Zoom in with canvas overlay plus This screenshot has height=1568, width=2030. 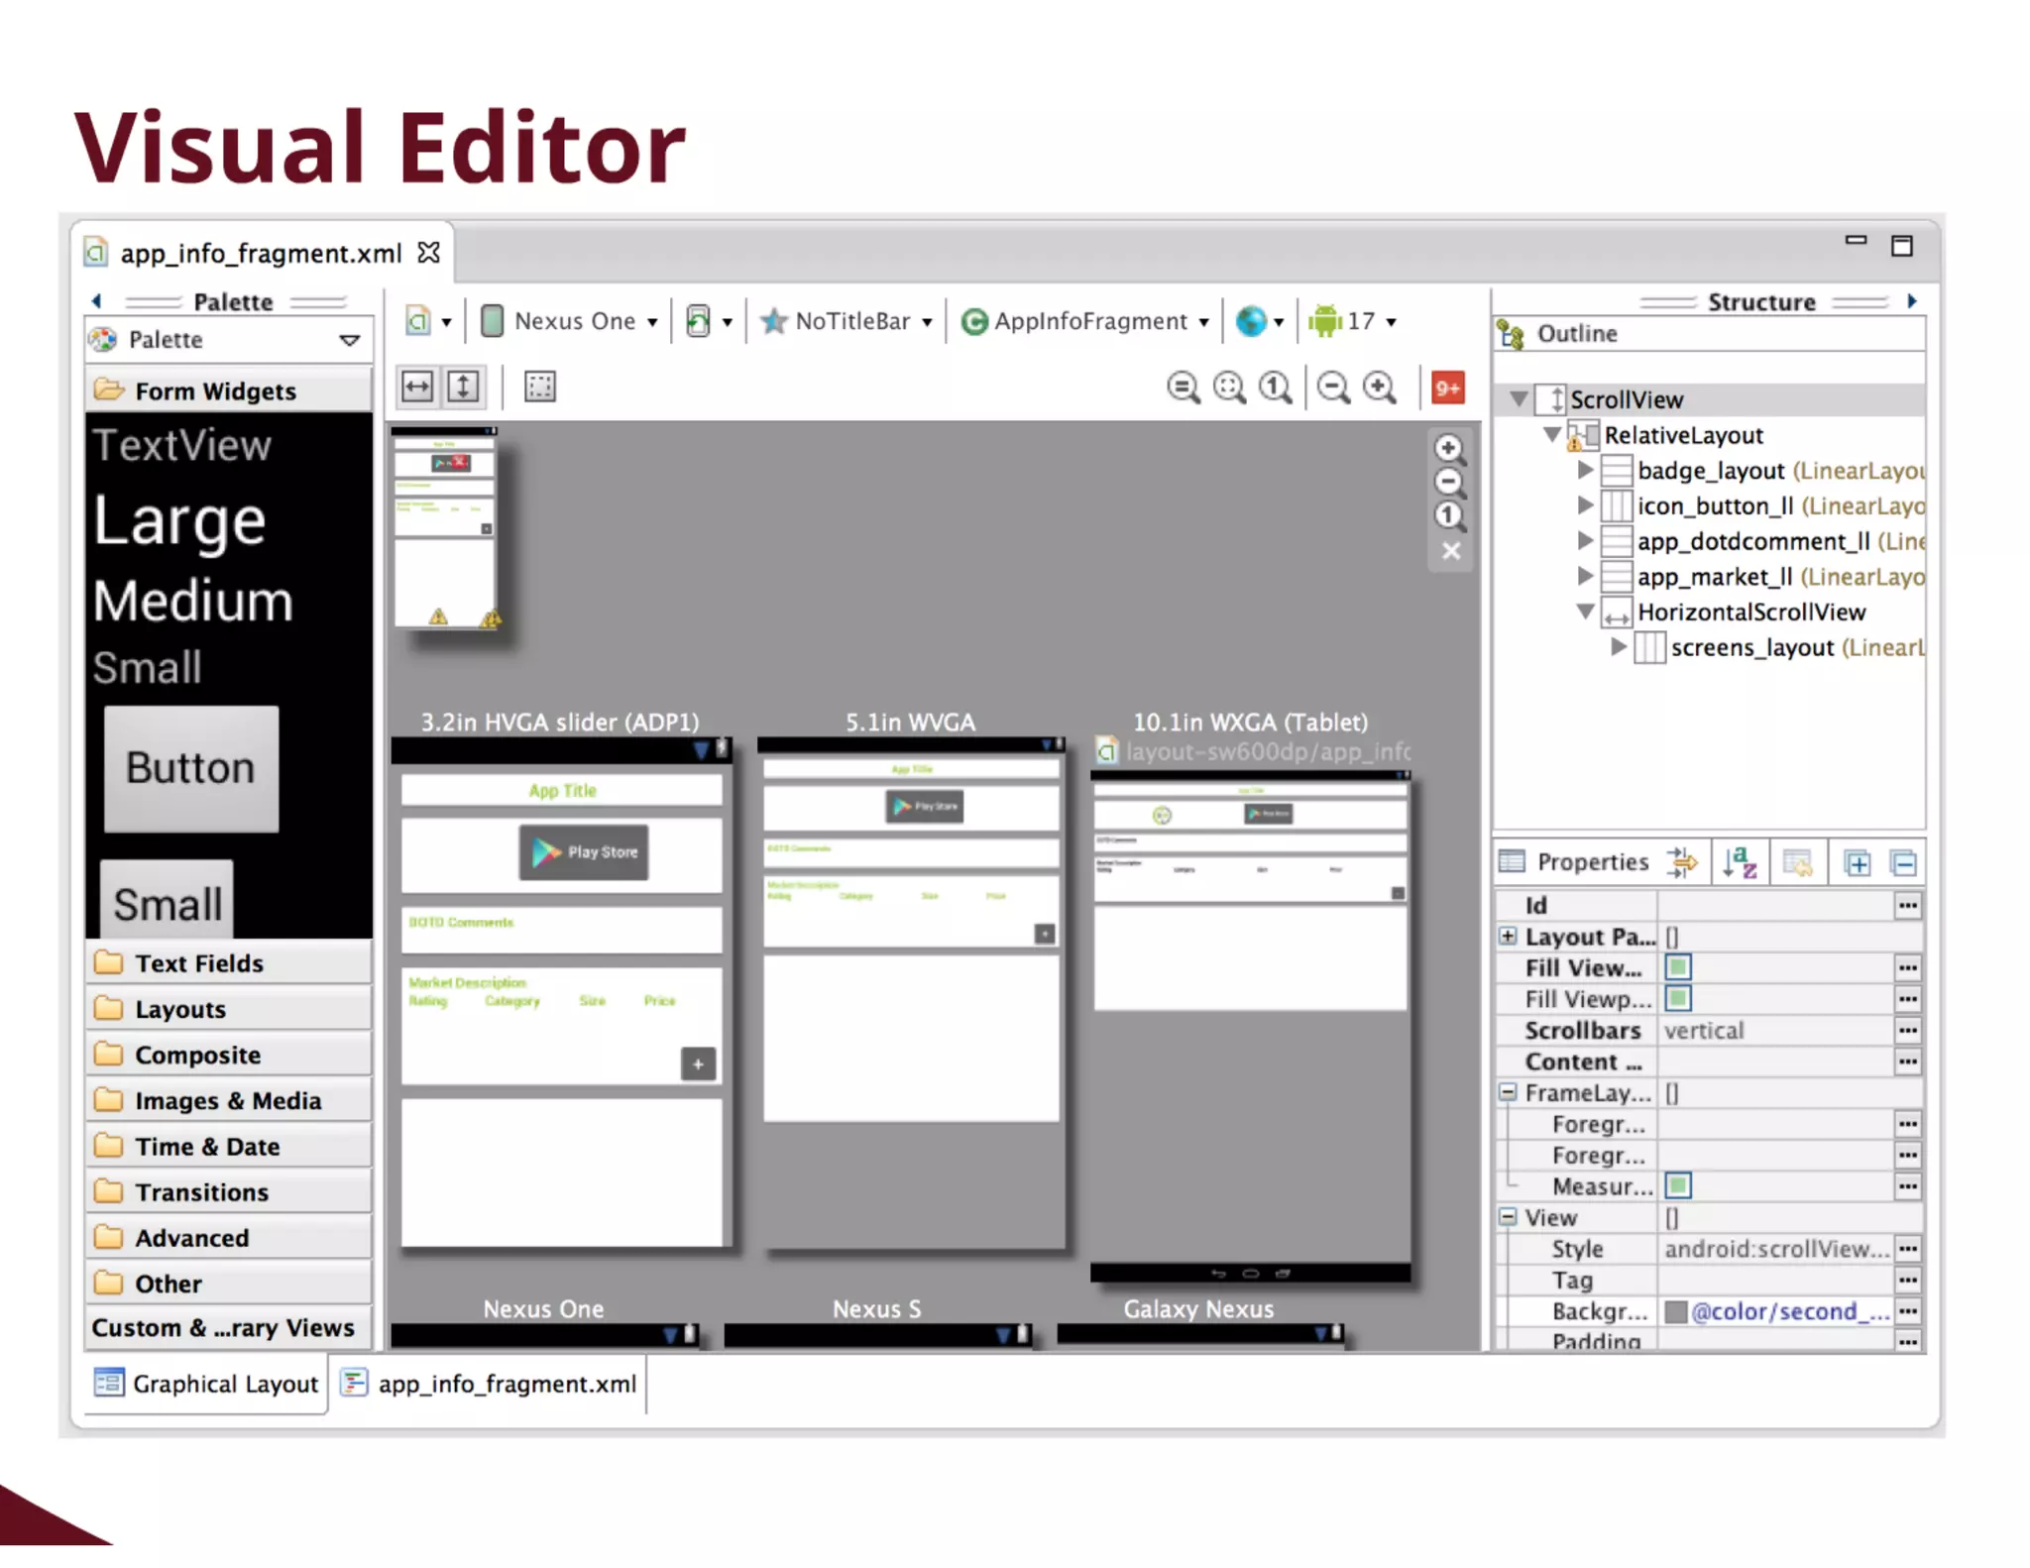coord(1449,449)
